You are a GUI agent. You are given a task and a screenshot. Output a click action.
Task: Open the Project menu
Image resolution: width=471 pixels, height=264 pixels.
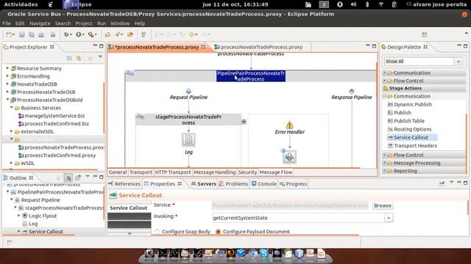tap(83, 23)
